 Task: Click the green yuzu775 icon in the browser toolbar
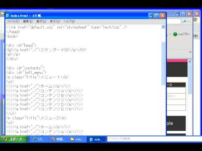175,34
